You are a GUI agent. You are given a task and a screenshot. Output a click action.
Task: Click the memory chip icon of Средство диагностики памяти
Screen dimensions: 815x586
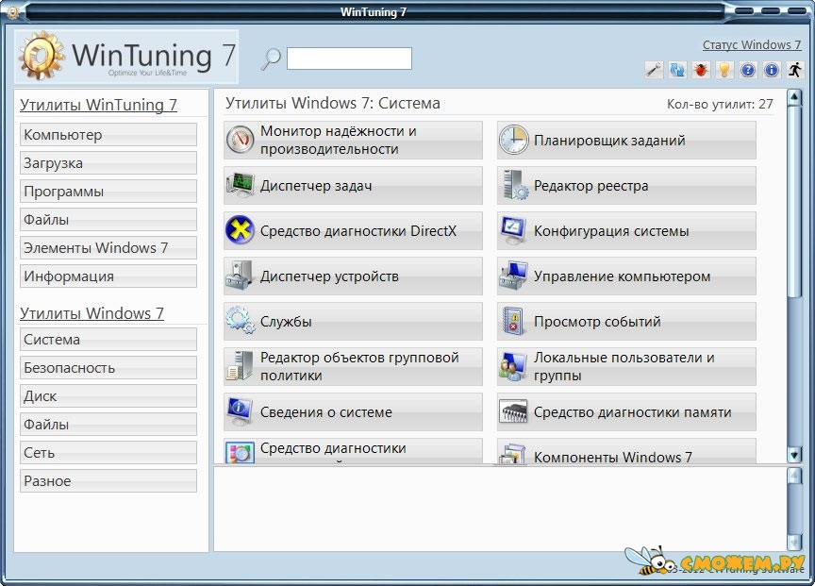pos(513,411)
